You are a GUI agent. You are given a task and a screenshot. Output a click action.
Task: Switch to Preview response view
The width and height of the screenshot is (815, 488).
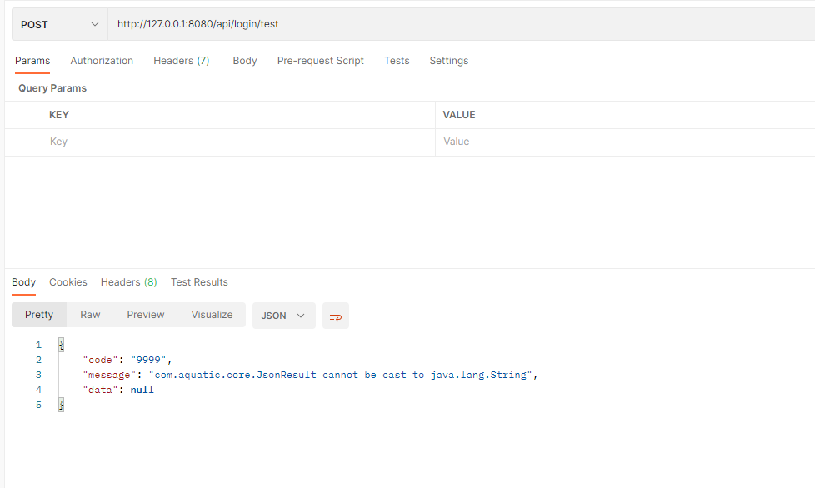coord(146,315)
